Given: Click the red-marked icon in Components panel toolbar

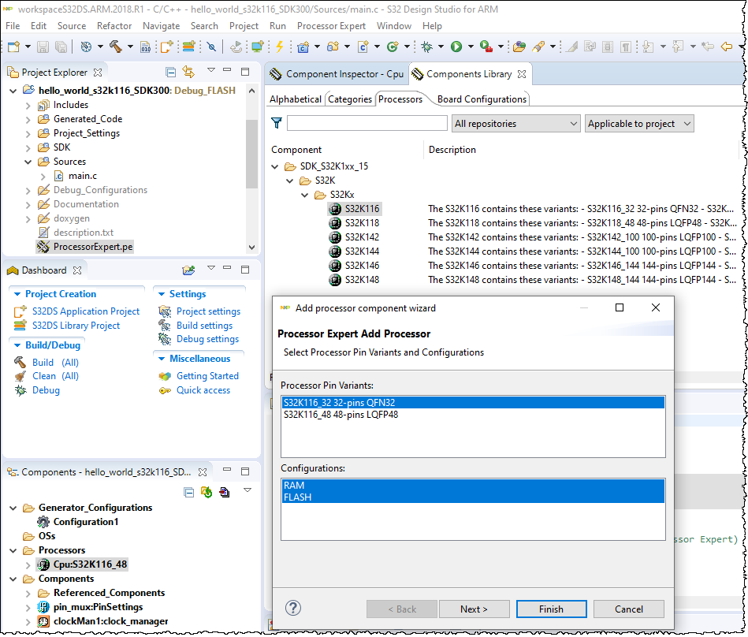Looking at the screenshot, I should (x=224, y=492).
